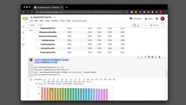
Task: Open the find and replace search icon
Action: (23, 33)
